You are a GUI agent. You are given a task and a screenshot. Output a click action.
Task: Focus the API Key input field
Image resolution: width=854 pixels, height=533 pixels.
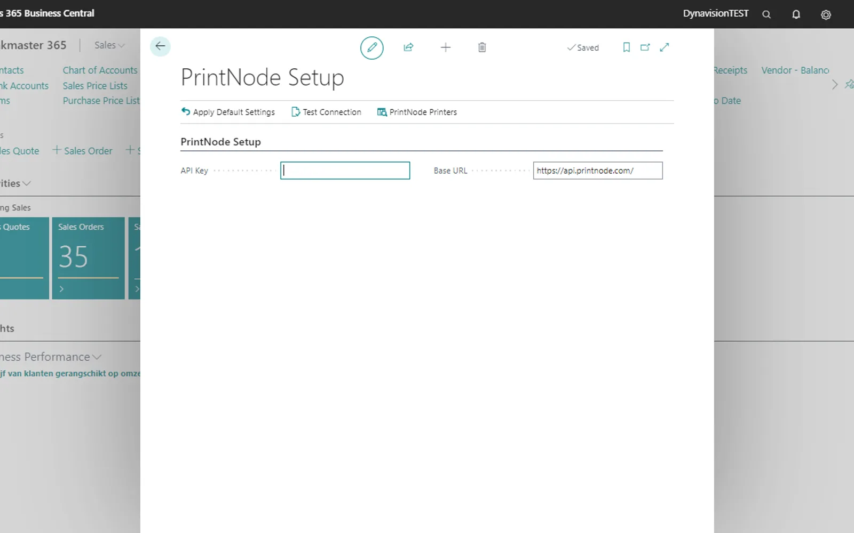(x=345, y=171)
